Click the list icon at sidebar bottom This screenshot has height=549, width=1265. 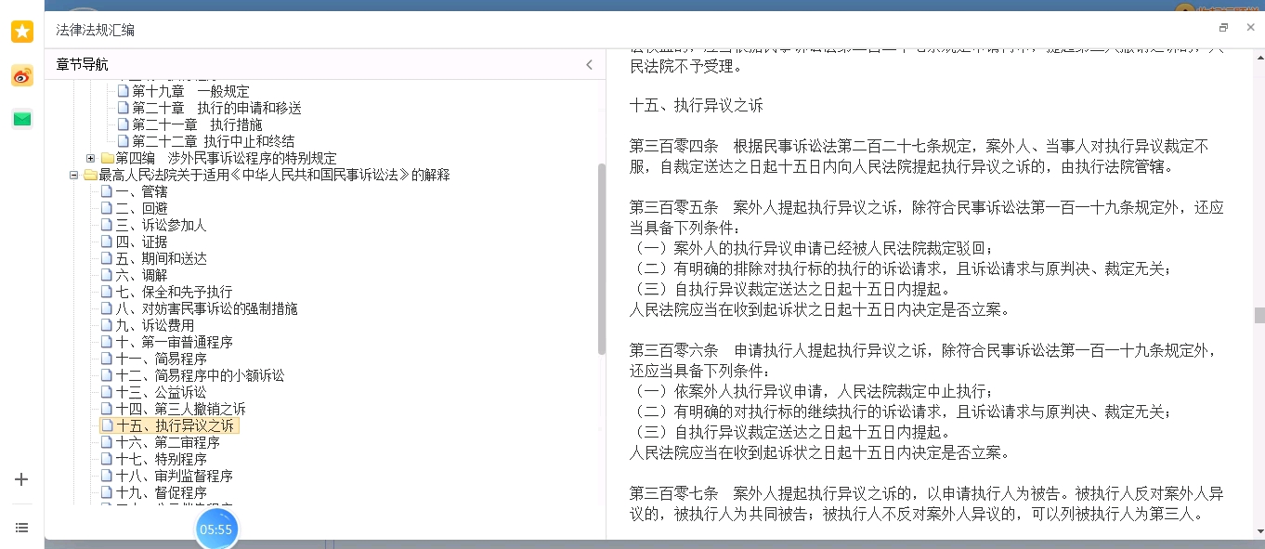[x=21, y=527]
